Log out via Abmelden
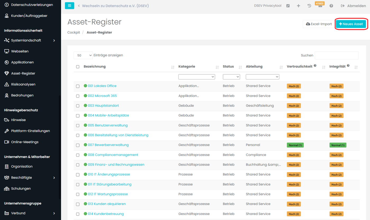 coord(353,6)
